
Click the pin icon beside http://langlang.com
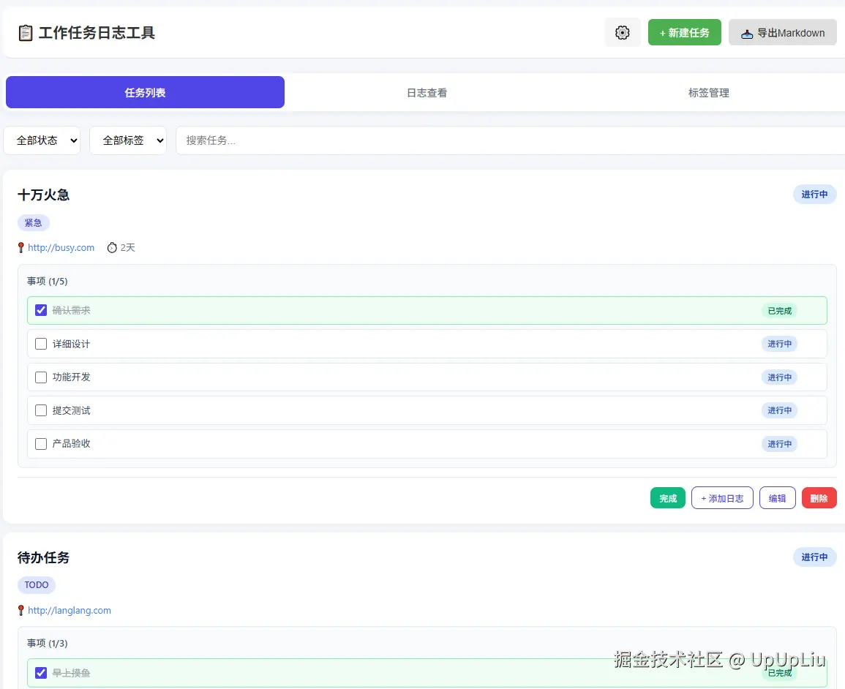point(21,610)
